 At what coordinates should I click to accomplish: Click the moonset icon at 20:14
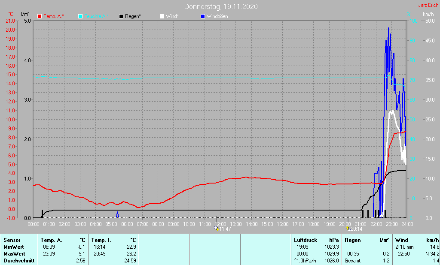pyautogui.click(x=348, y=229)
